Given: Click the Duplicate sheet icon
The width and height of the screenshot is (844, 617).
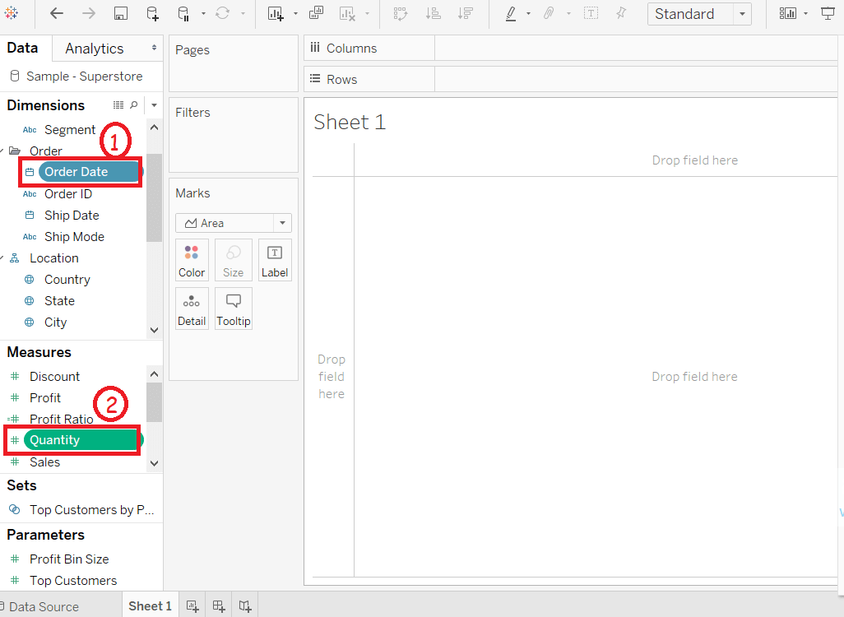Looking at the screenshot, I should (x=316, y=13).
